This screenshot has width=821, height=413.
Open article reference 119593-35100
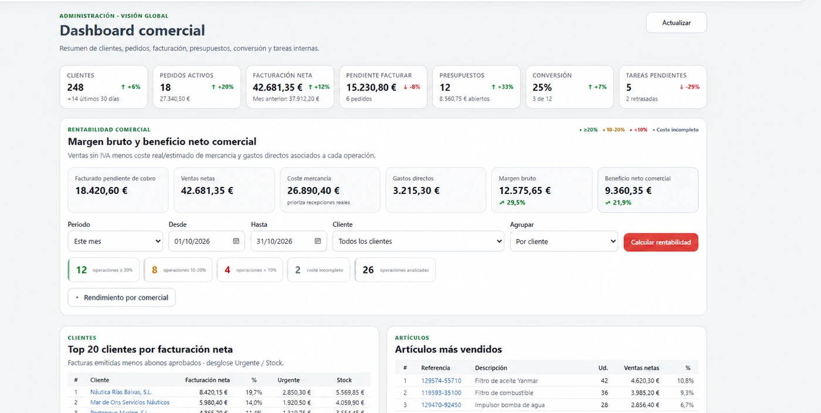click(x=441, y=393)
